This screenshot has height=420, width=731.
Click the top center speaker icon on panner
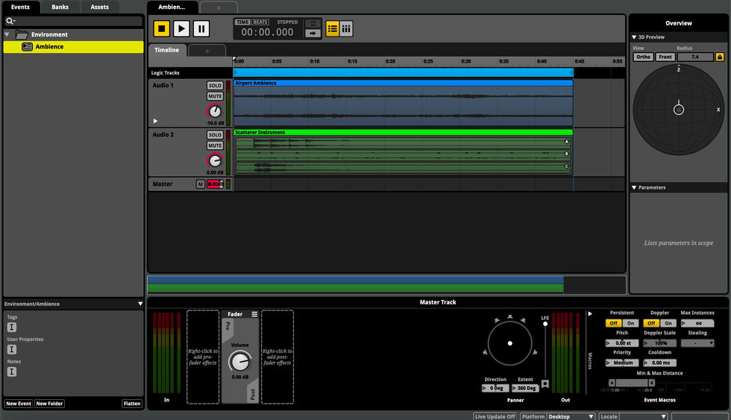click(x=510, y=317)
